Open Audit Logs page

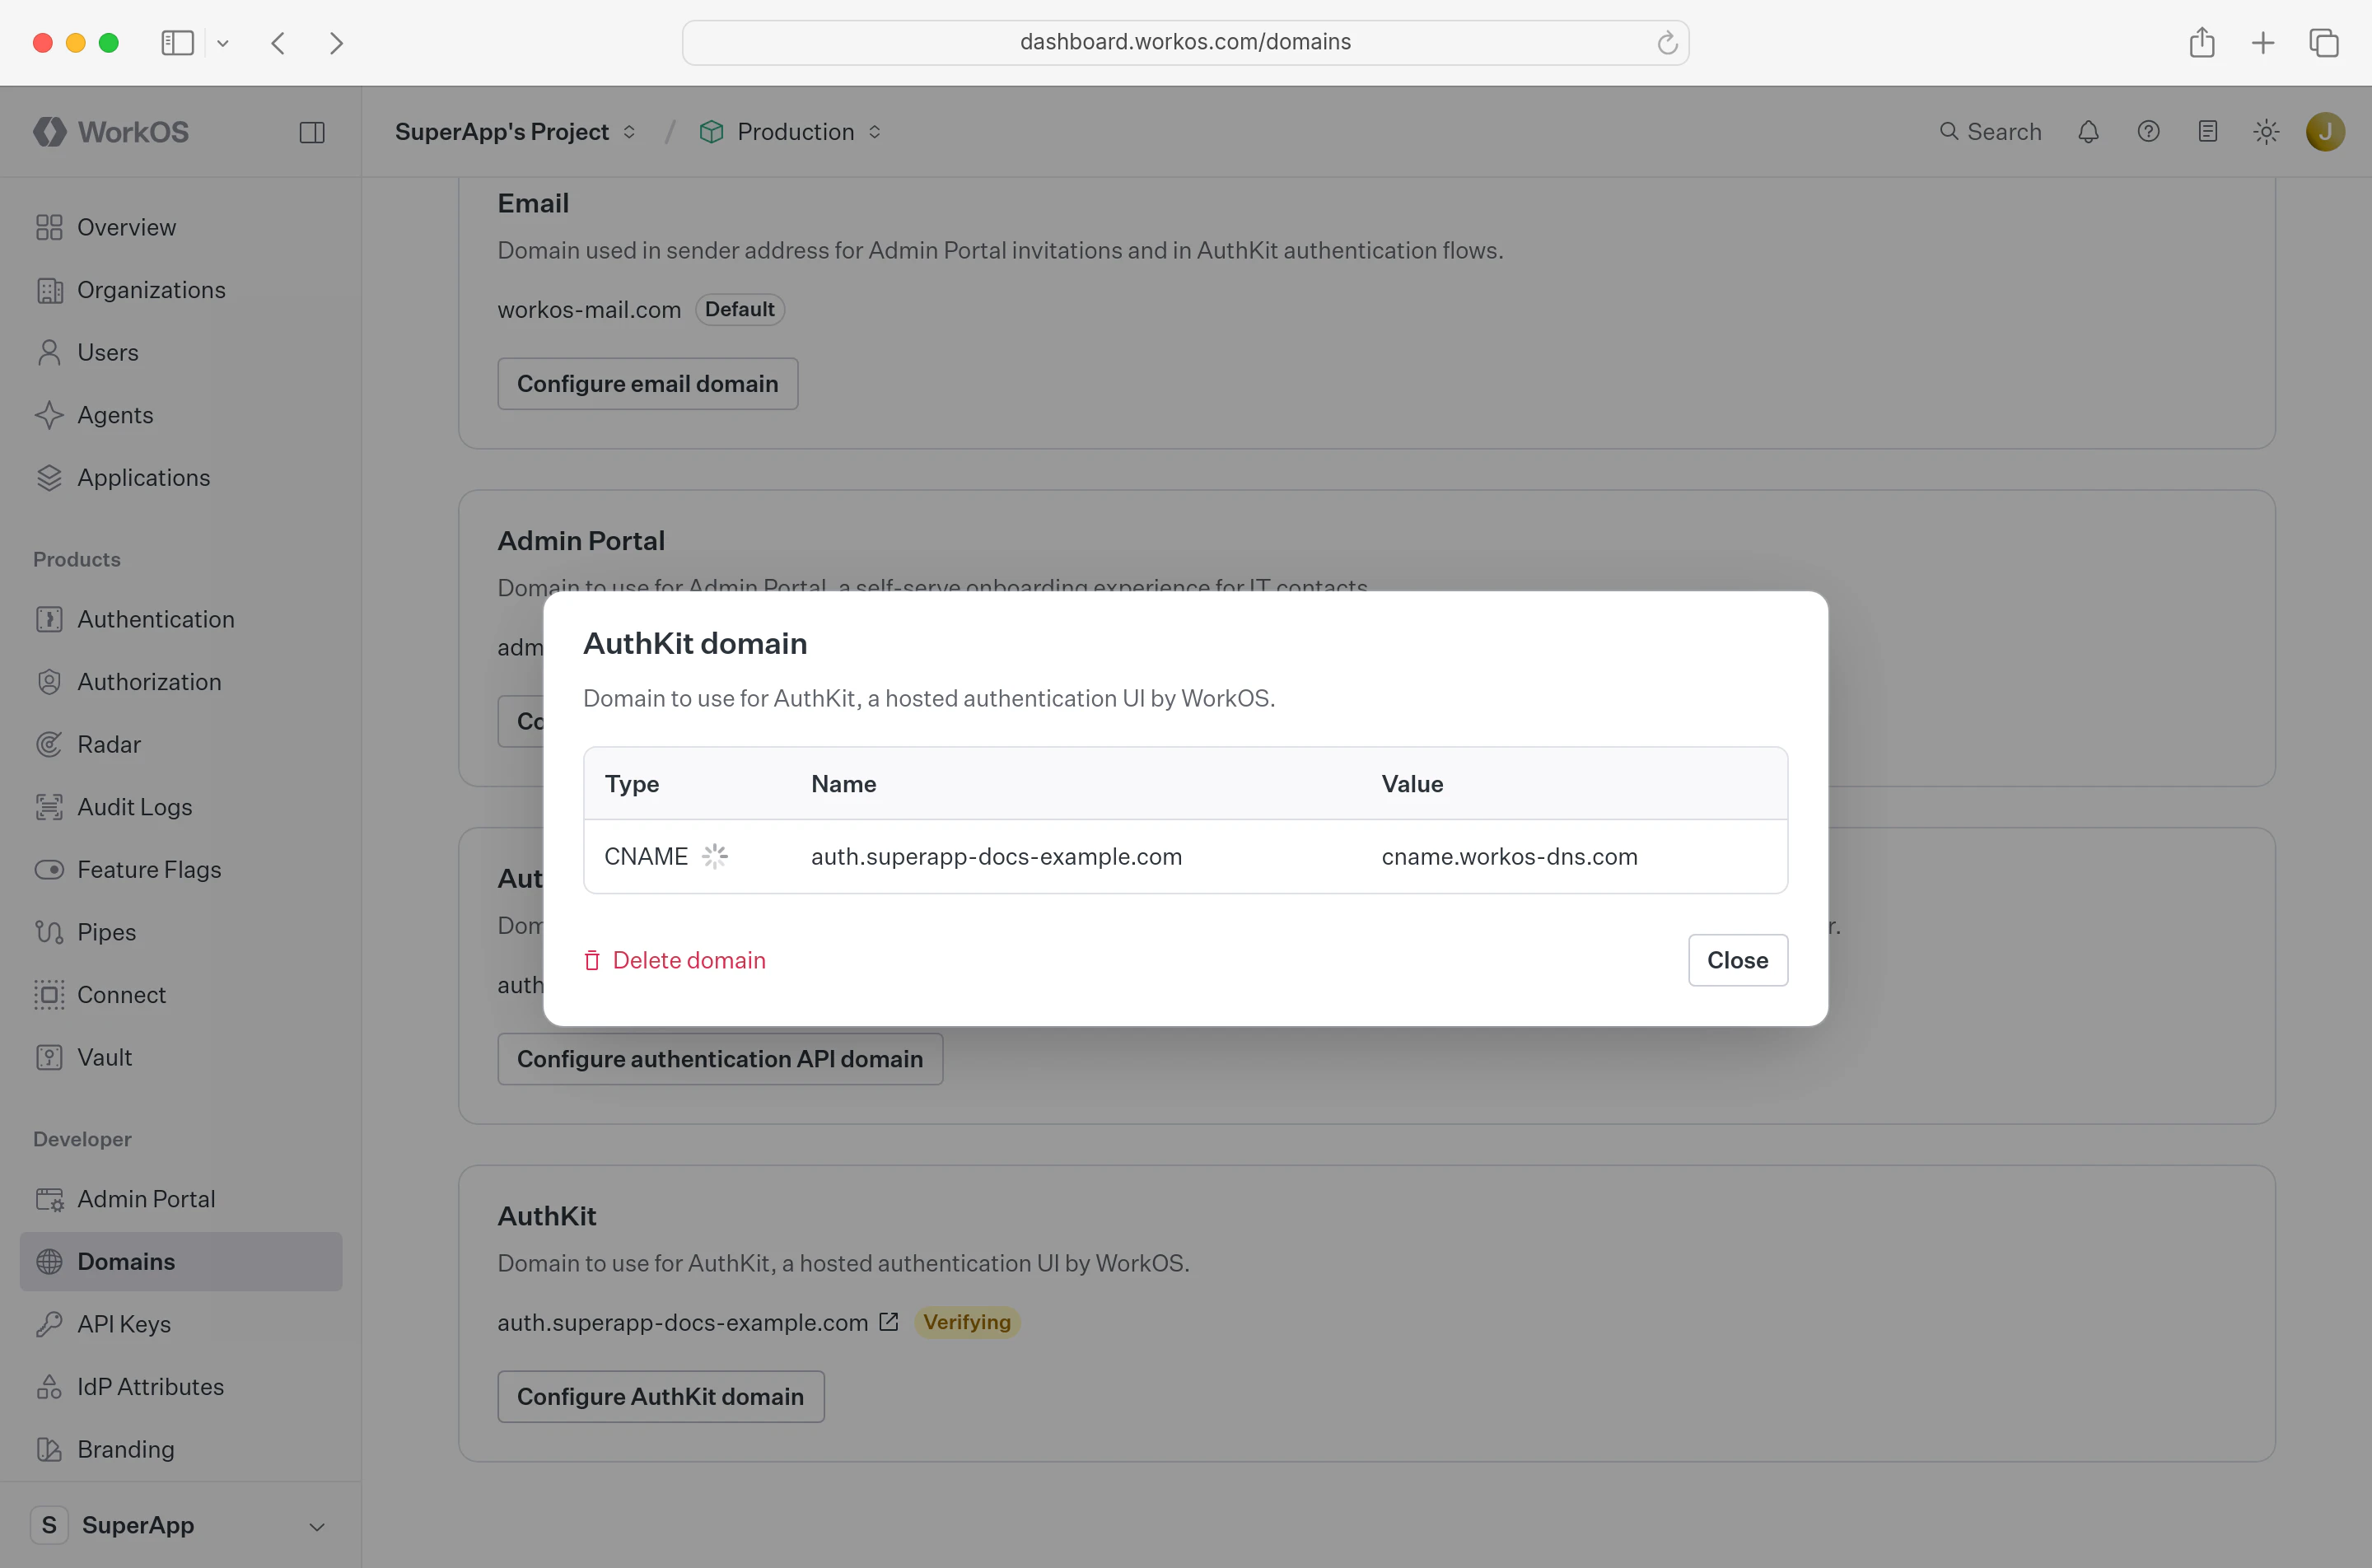point(180,807)
